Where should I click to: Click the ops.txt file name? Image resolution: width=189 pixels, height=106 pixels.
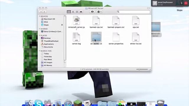(x=136, y=27)
